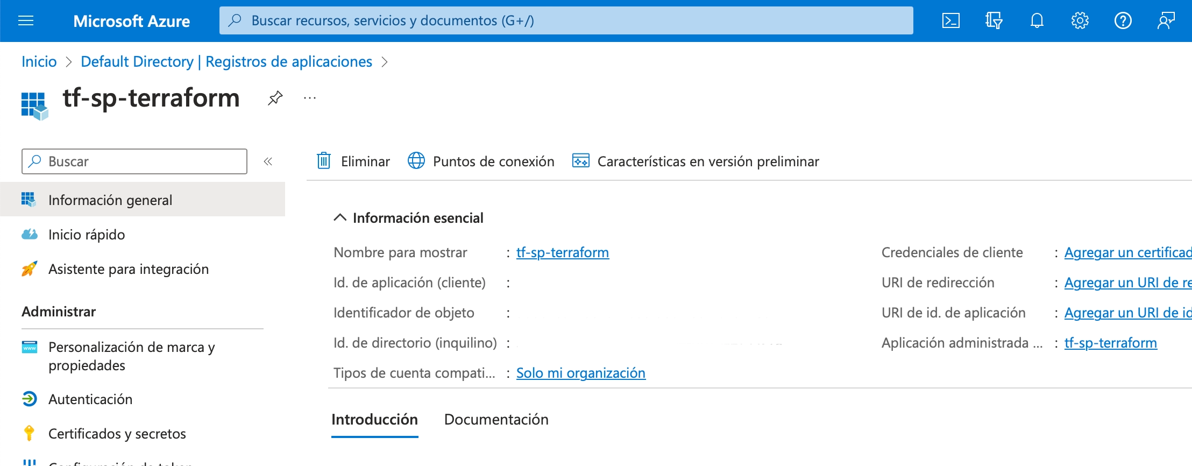Click the globe icon for Puntos de conexión
Image resolution: width=1192 pixels, height=466 pixels.
pos(416,161)
